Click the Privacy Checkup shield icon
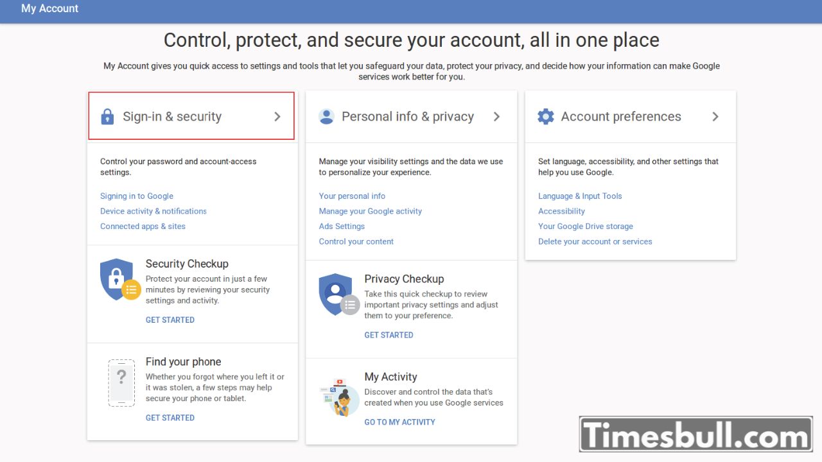This screenshot has height=462, width=822. coord(339,295)
